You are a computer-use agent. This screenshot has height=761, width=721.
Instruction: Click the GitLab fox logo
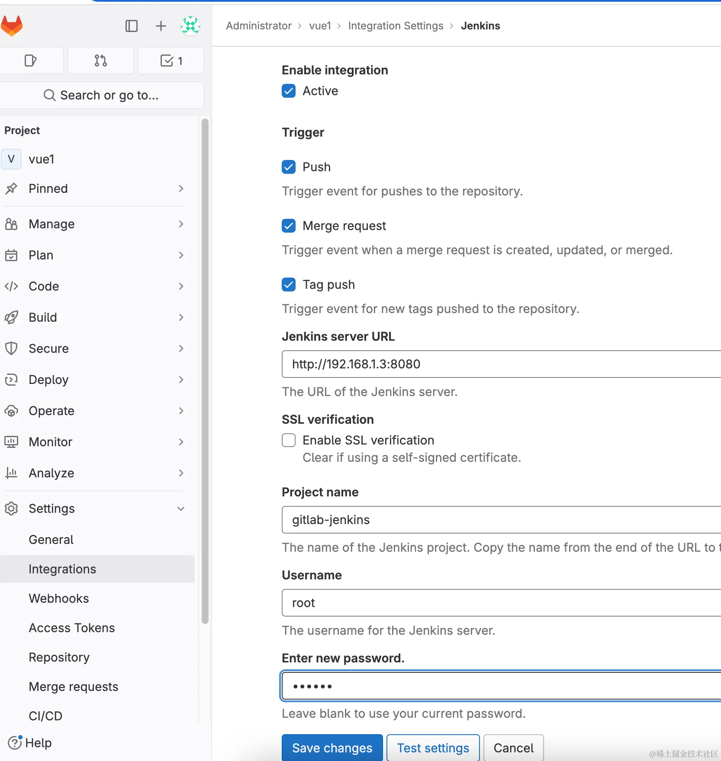[x=12, y=26]
